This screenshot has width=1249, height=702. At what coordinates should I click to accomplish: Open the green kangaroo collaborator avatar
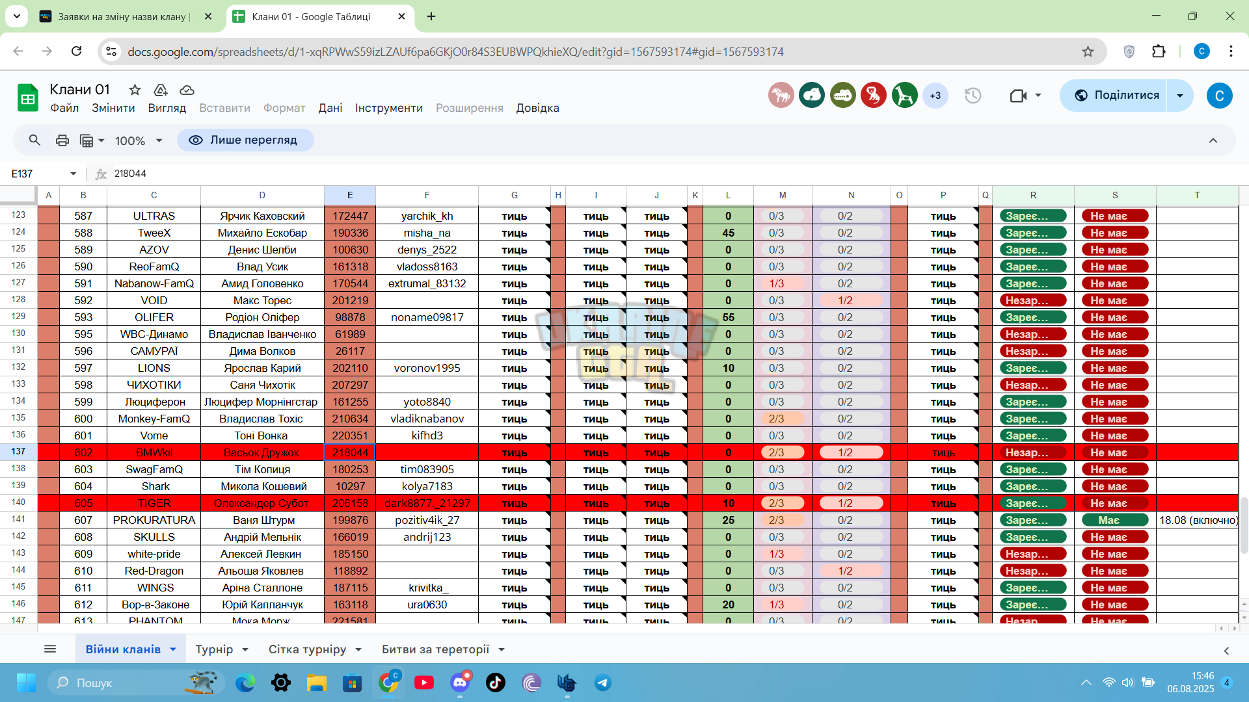tap(904, 96)
